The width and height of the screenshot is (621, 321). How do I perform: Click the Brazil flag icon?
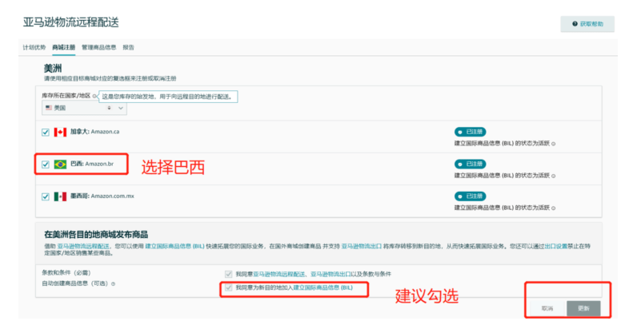(x=60, y=164)
